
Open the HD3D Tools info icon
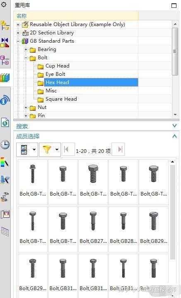5,99
